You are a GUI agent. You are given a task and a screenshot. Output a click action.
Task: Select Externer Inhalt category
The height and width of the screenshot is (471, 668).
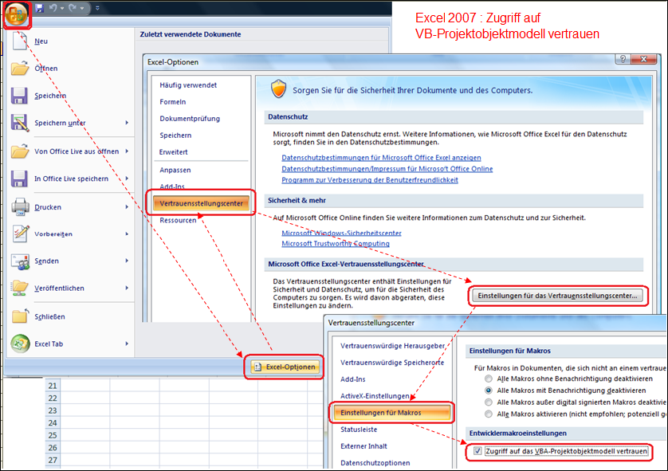(363, 445)
